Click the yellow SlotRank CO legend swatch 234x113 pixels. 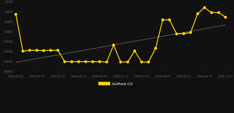(x=104, y=84)
